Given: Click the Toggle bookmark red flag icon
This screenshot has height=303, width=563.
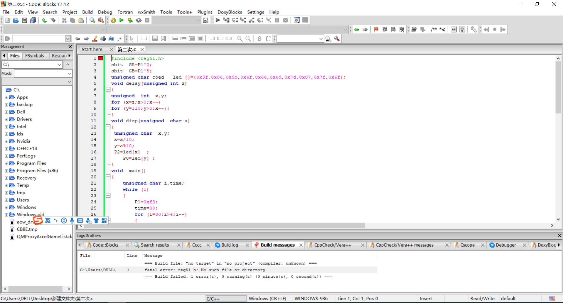Looking at the screenshot, I should click(x=376, y=29).
